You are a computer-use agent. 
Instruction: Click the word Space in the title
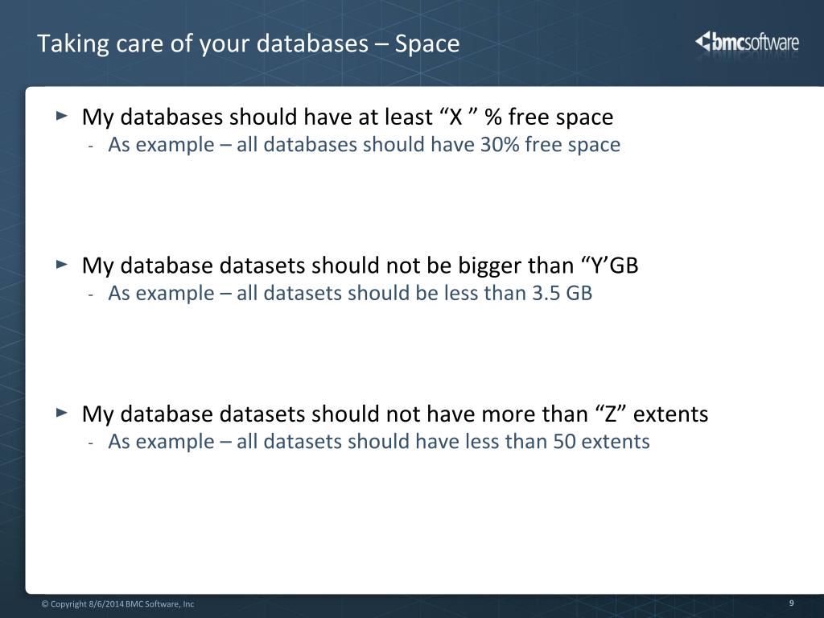(427, 43)
